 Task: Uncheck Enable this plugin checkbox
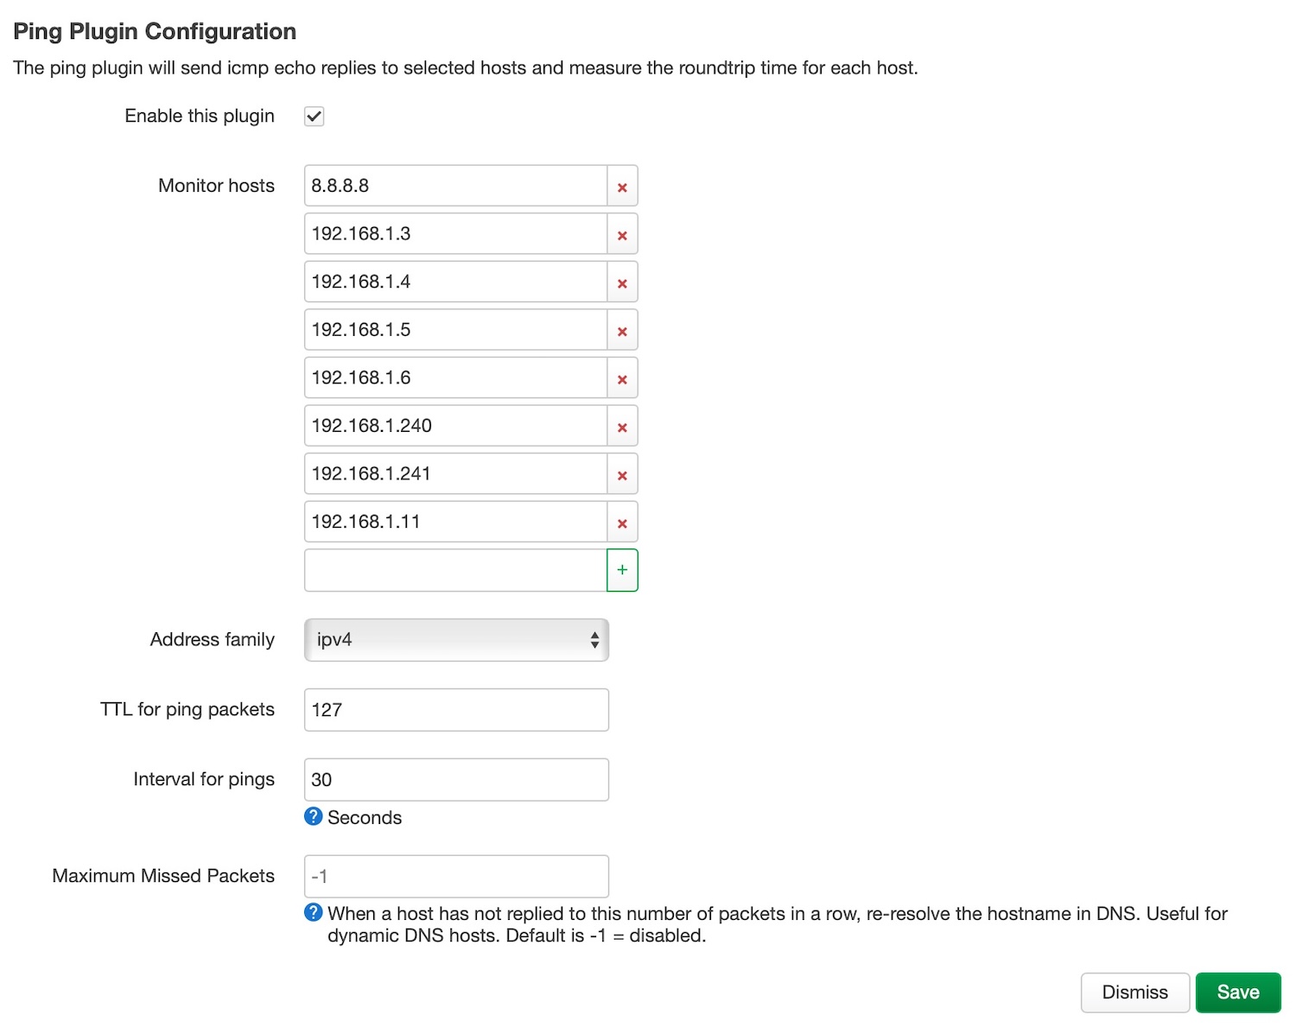pos(314,117)
